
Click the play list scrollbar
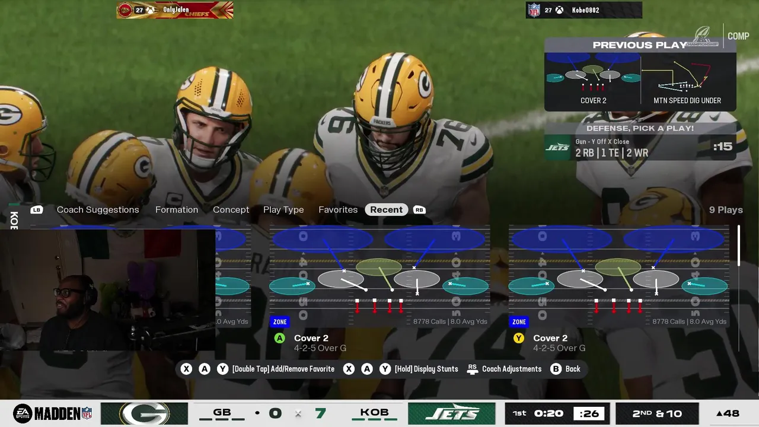pyautogui.click(x=739, y=246)
